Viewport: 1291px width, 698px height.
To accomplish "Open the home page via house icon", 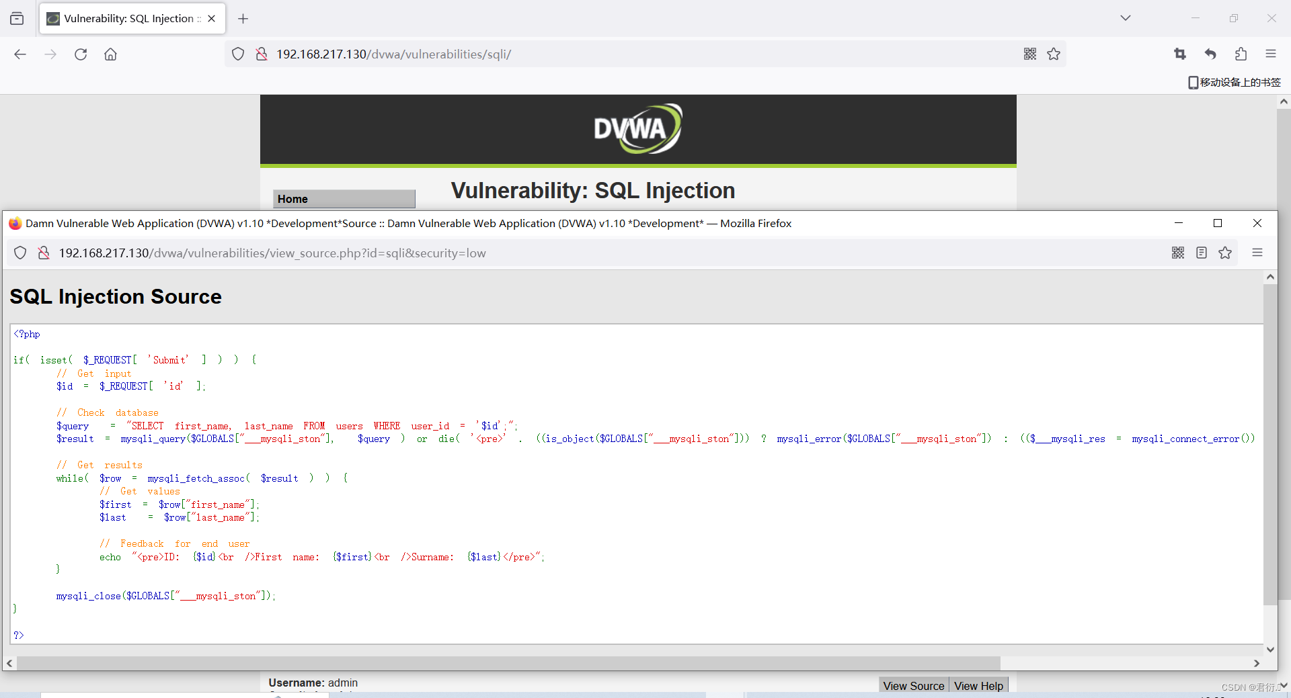I will pos(110,54).
